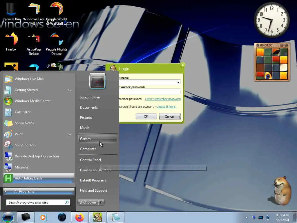This screenshot has height=223, width=297.
Task: Select Peggle Nights Deluxe desktop icon
Action: (57, 44)
